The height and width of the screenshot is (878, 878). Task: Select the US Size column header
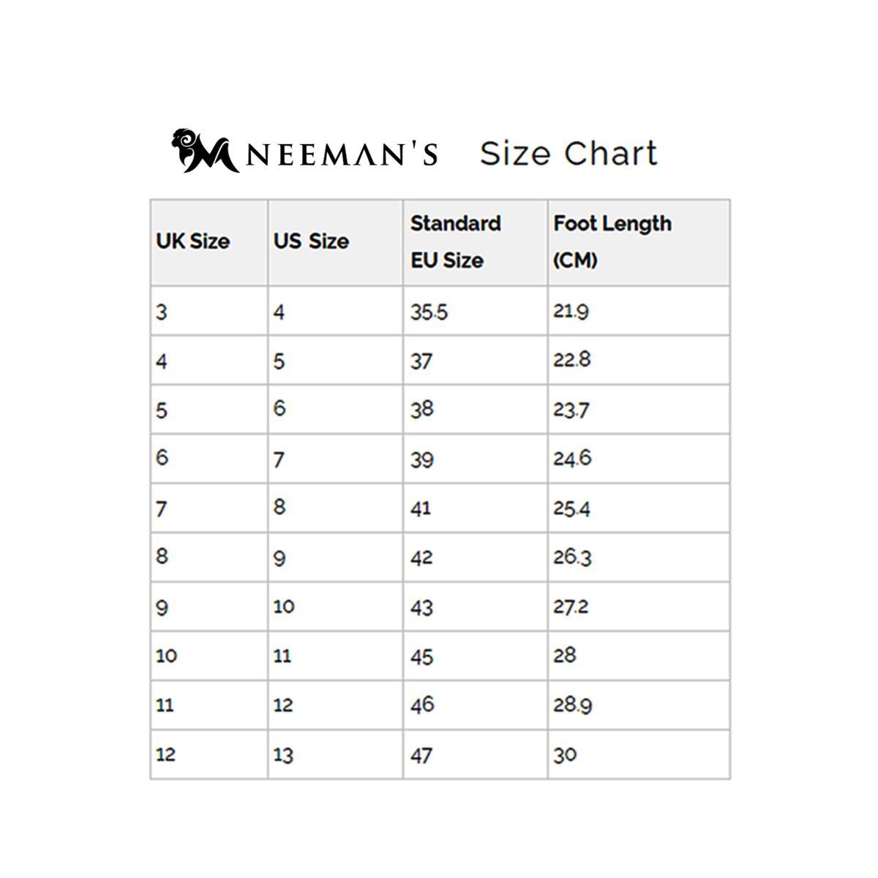point(311,241)
